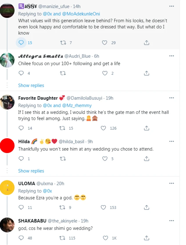
Task: Share Allegra Smalls' reply
Action: click(x=146, y=73)
